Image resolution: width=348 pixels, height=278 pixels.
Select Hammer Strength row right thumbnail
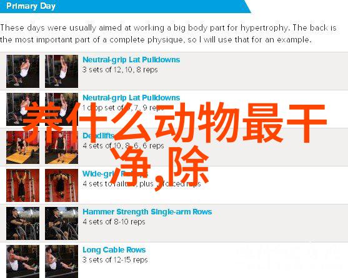coord(61,224)
